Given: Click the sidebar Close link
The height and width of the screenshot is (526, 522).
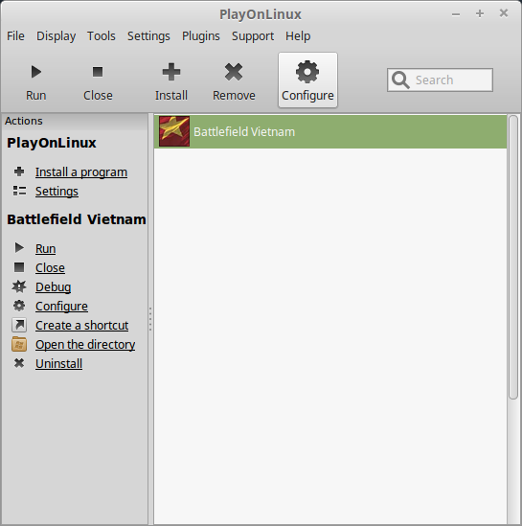Looking at the screenshot, I should [x=51, y=267].
